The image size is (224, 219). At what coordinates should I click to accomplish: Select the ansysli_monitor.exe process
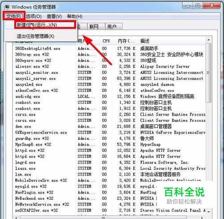[x=37, y=73]
